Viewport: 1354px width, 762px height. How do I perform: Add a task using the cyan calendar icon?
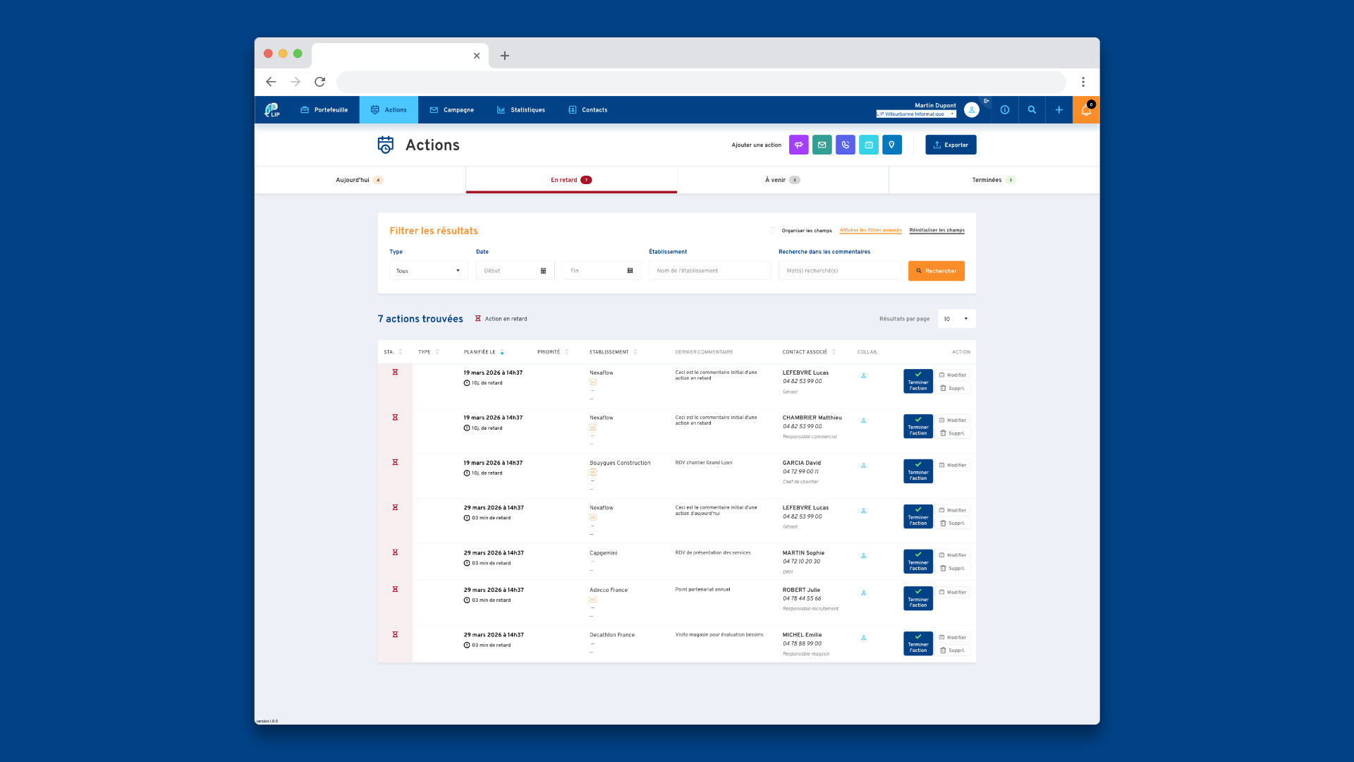coord(869,145)
